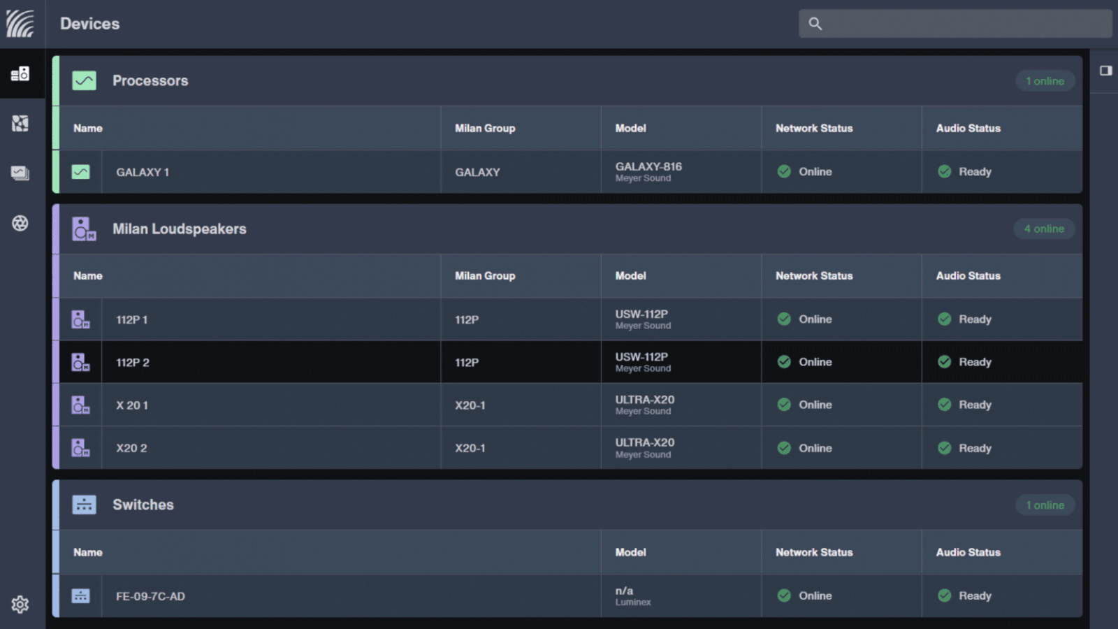Toggle the side panel on the right edge
Image resolution: width=1118 pixels, height=629 pixels.
[1105, 71]
